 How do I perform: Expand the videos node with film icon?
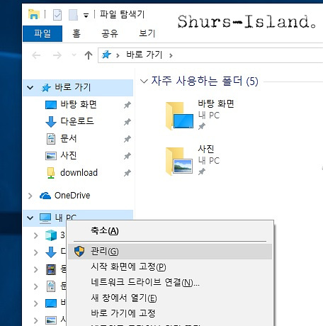point(35,269)
